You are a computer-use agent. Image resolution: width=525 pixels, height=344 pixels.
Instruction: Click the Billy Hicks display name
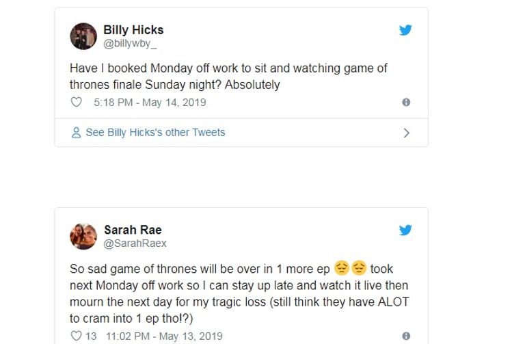pos(133,30)
